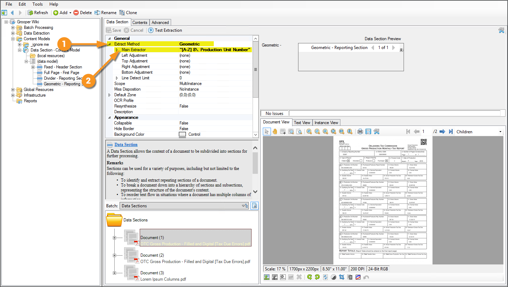Select the hand pan tool

click(x=275, y=132)
